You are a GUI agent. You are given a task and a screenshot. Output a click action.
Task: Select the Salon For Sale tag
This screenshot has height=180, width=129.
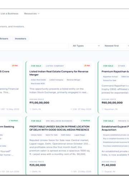[52, 135]
